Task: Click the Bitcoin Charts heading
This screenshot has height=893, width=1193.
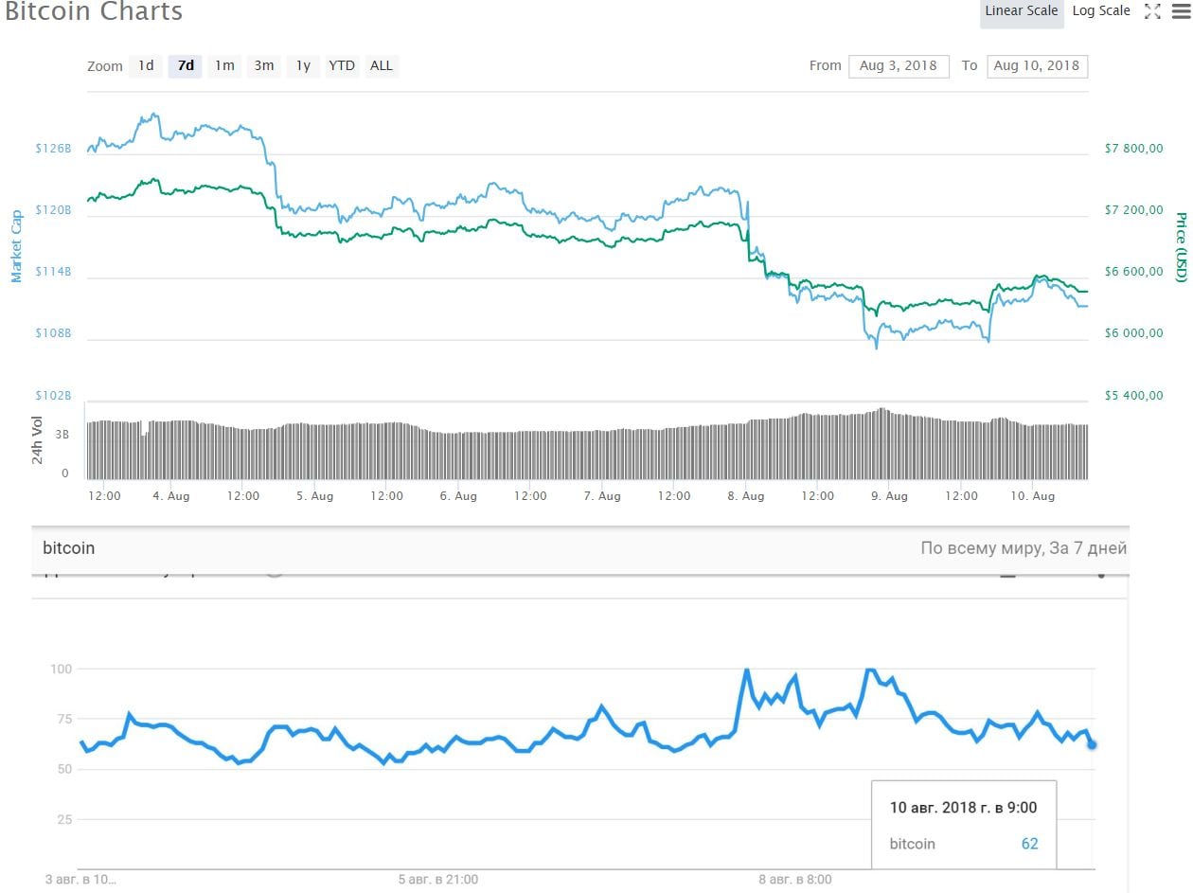Action: (93, 12)
